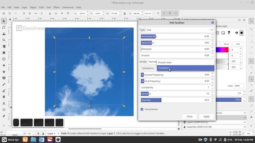Screen dimensions: 255x143
Task: Select the Text tool in toolbox
Action: click(x=4, y=103)
